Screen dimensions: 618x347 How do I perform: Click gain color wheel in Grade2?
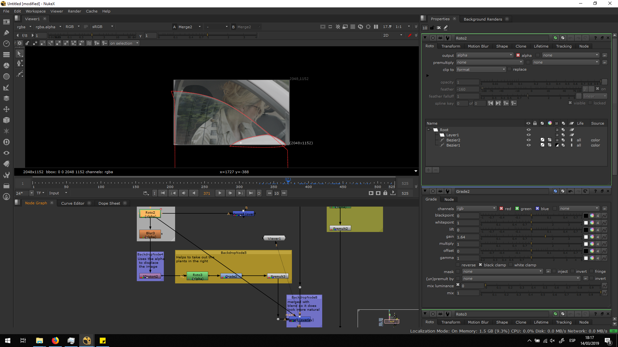592,237
